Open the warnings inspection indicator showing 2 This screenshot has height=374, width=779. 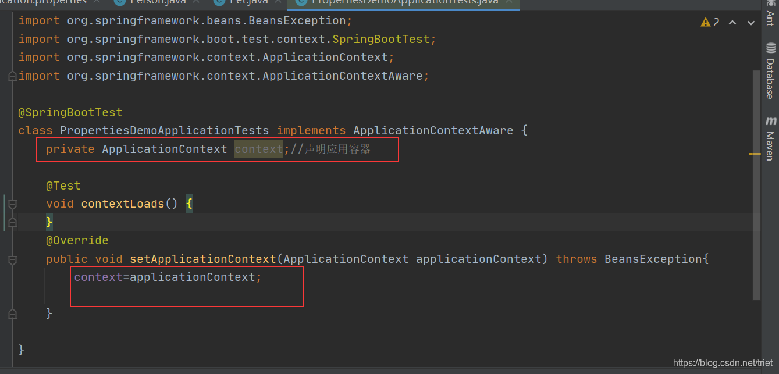(x=710, y=22)
